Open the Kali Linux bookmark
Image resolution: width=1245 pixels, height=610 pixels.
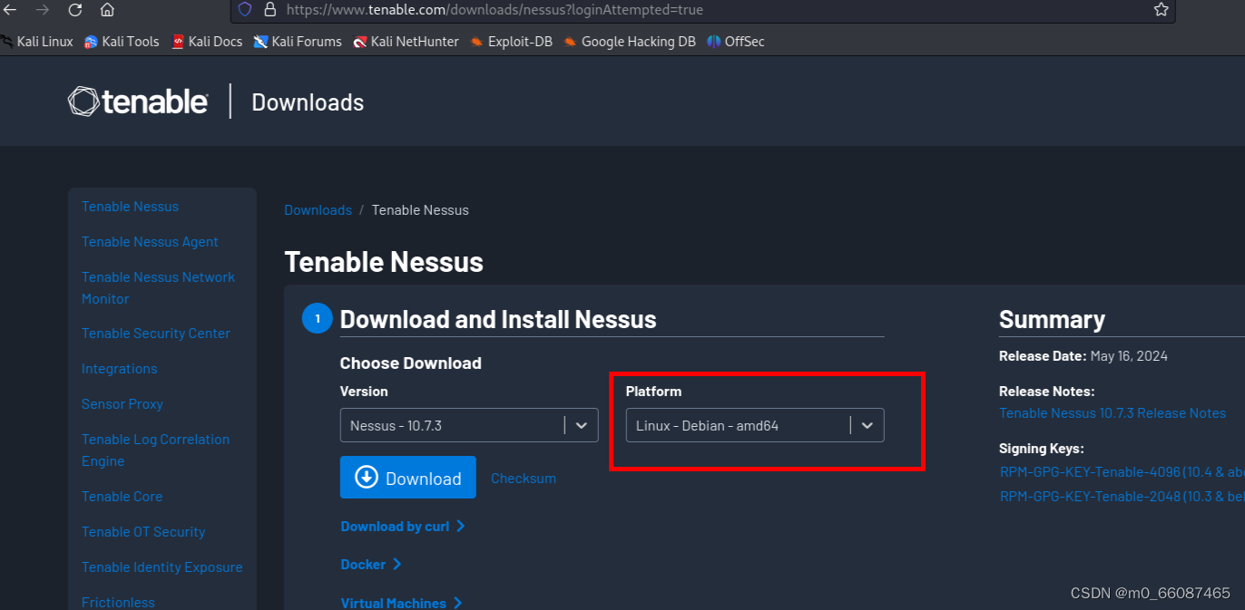(36, 41)
